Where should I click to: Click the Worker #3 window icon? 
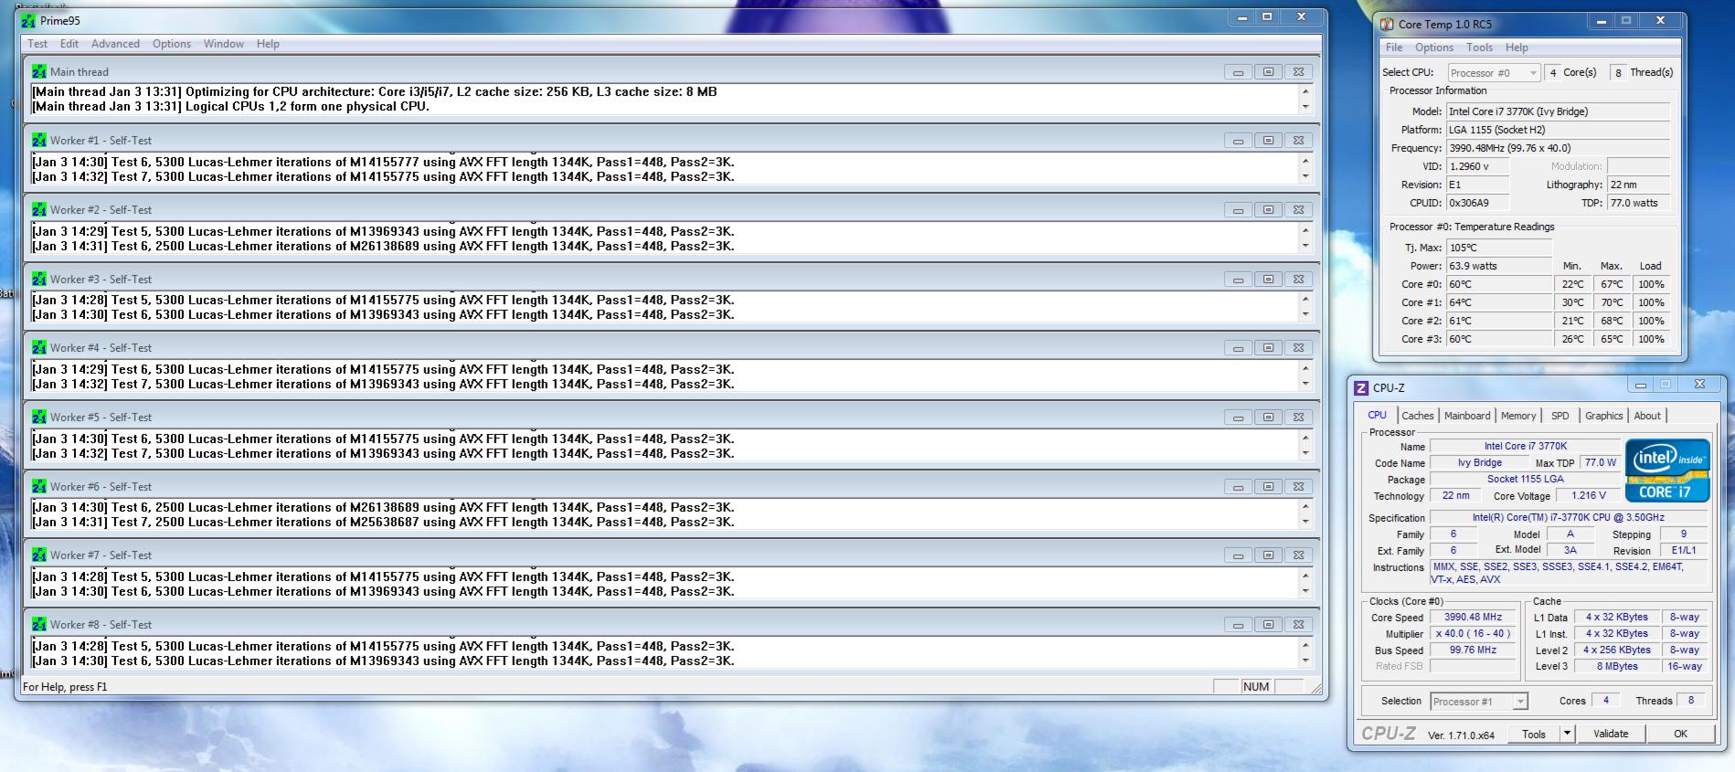point(39,279)
